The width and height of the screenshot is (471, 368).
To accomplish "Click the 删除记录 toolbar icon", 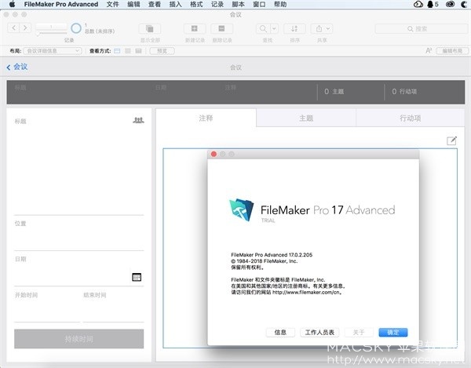I will [221, 29].
